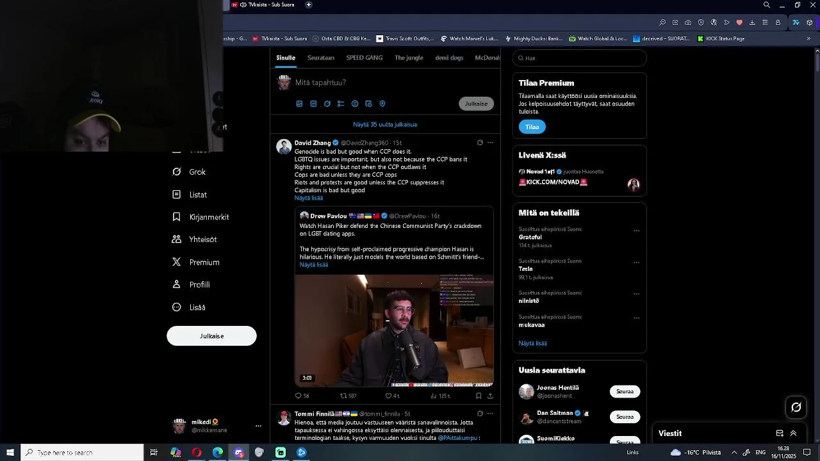Open options for the mukavaa trend
This screenshot has width=820, height=461.
pos(636,318)
